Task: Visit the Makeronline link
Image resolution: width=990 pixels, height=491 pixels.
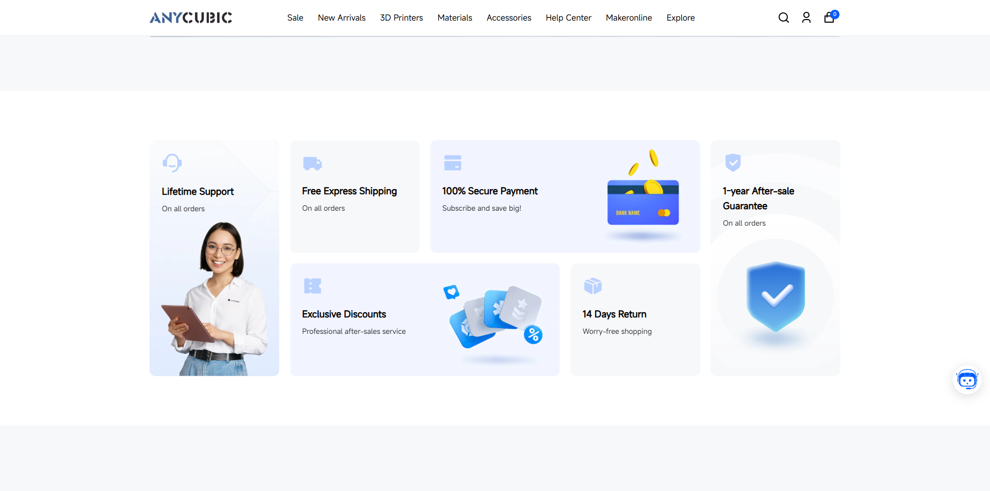Action: 629,18
